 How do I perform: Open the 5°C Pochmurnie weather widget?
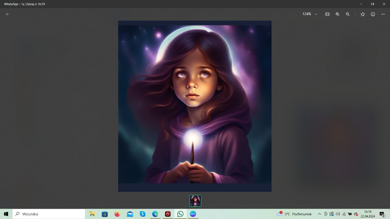(x=294, y=214)
